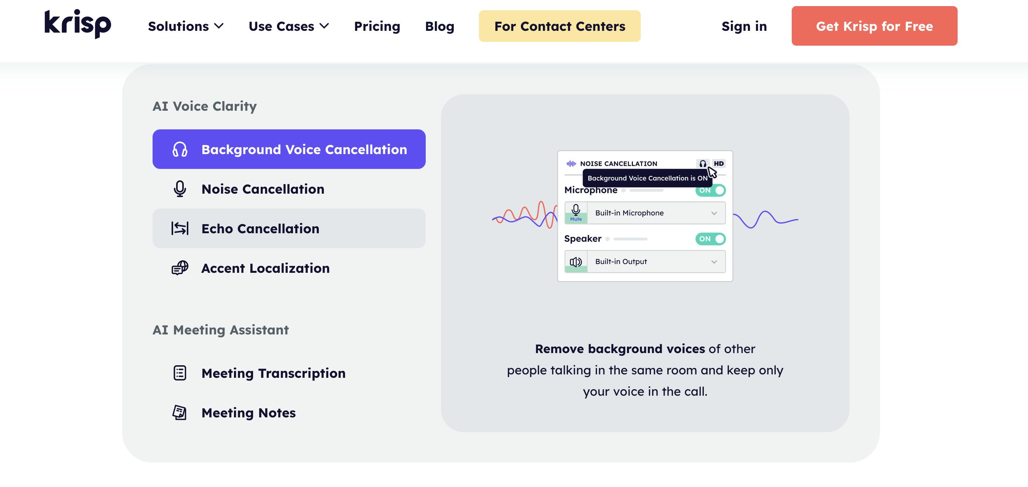Click the headphones icon beside Background Voice Cancellation
The image size is (1028, 487).
180,149
